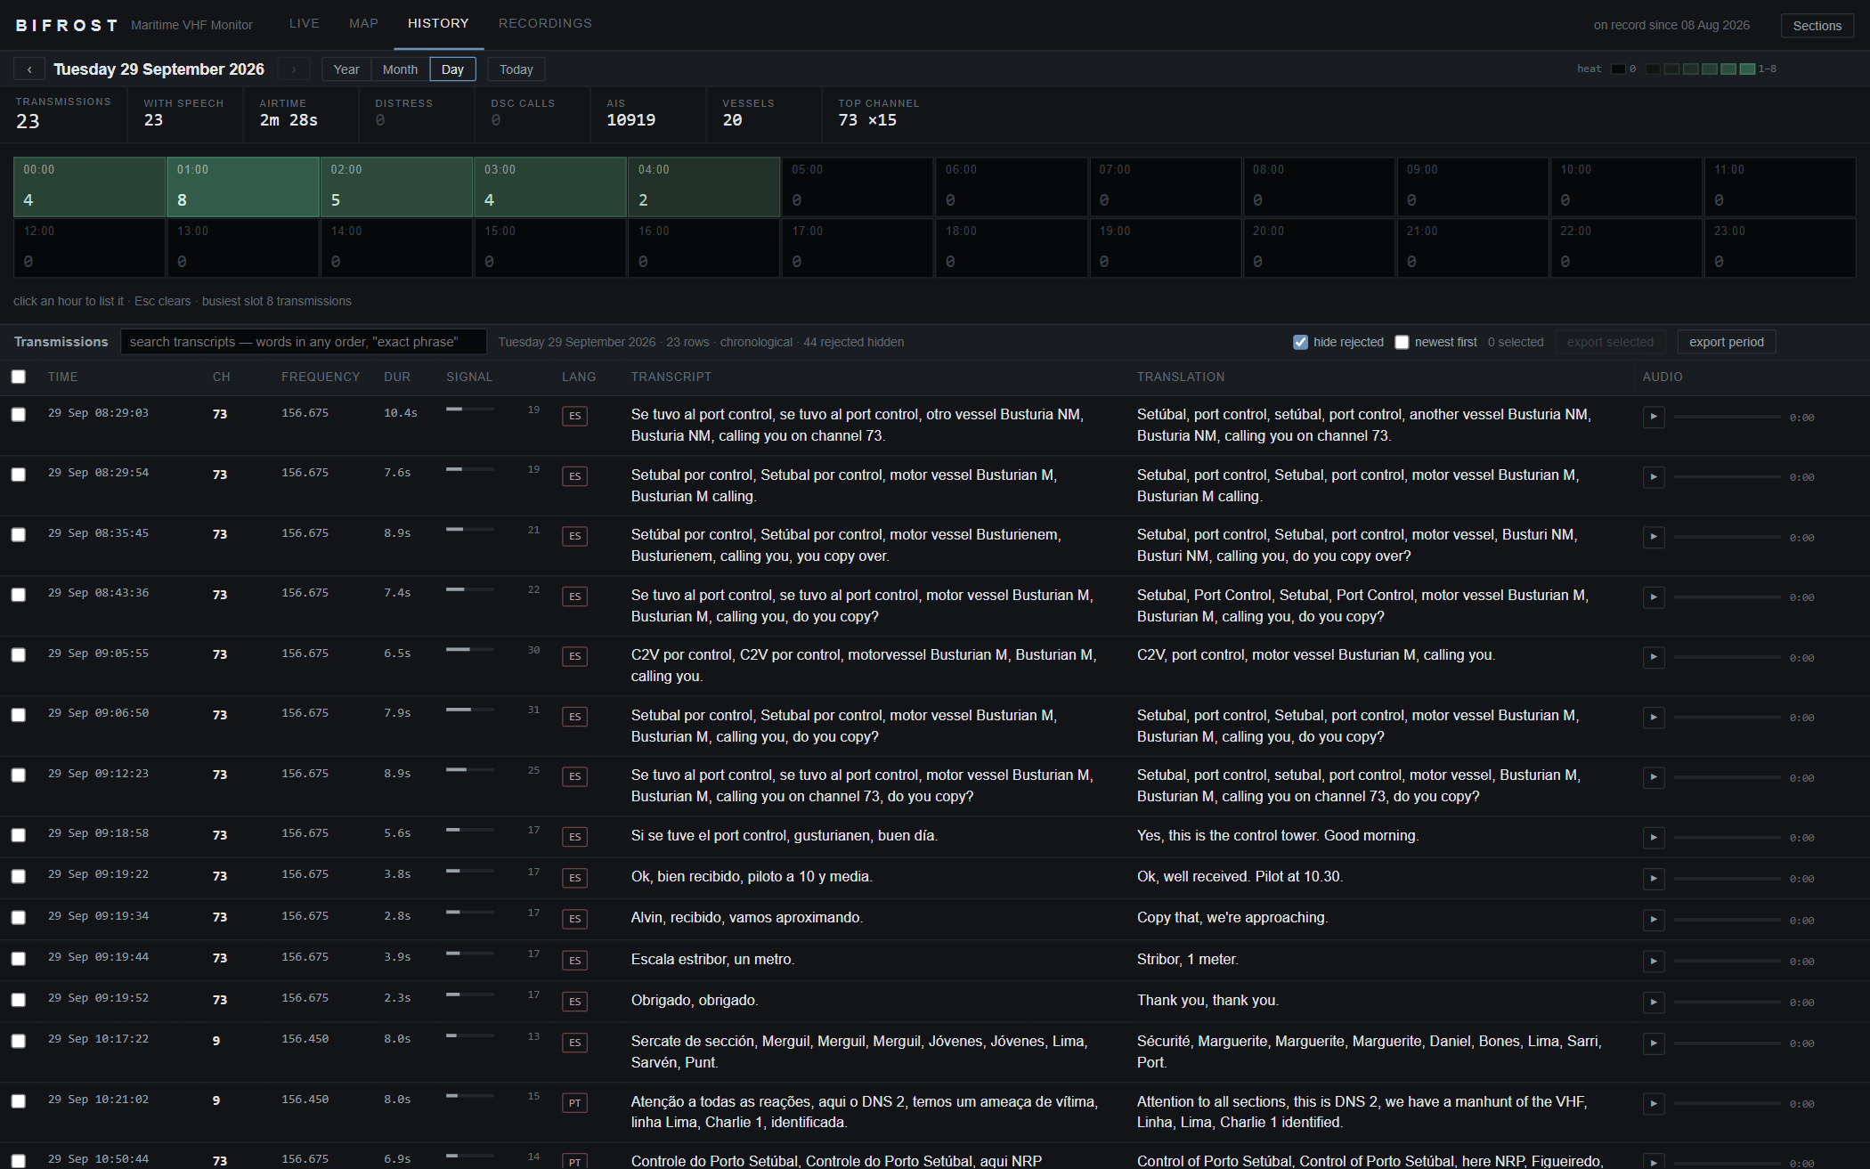Select the 01:00 hour slot with 8 transmissions
Image resolution: width=1870 pixels, height=1169 pixels.
(243, 187)
